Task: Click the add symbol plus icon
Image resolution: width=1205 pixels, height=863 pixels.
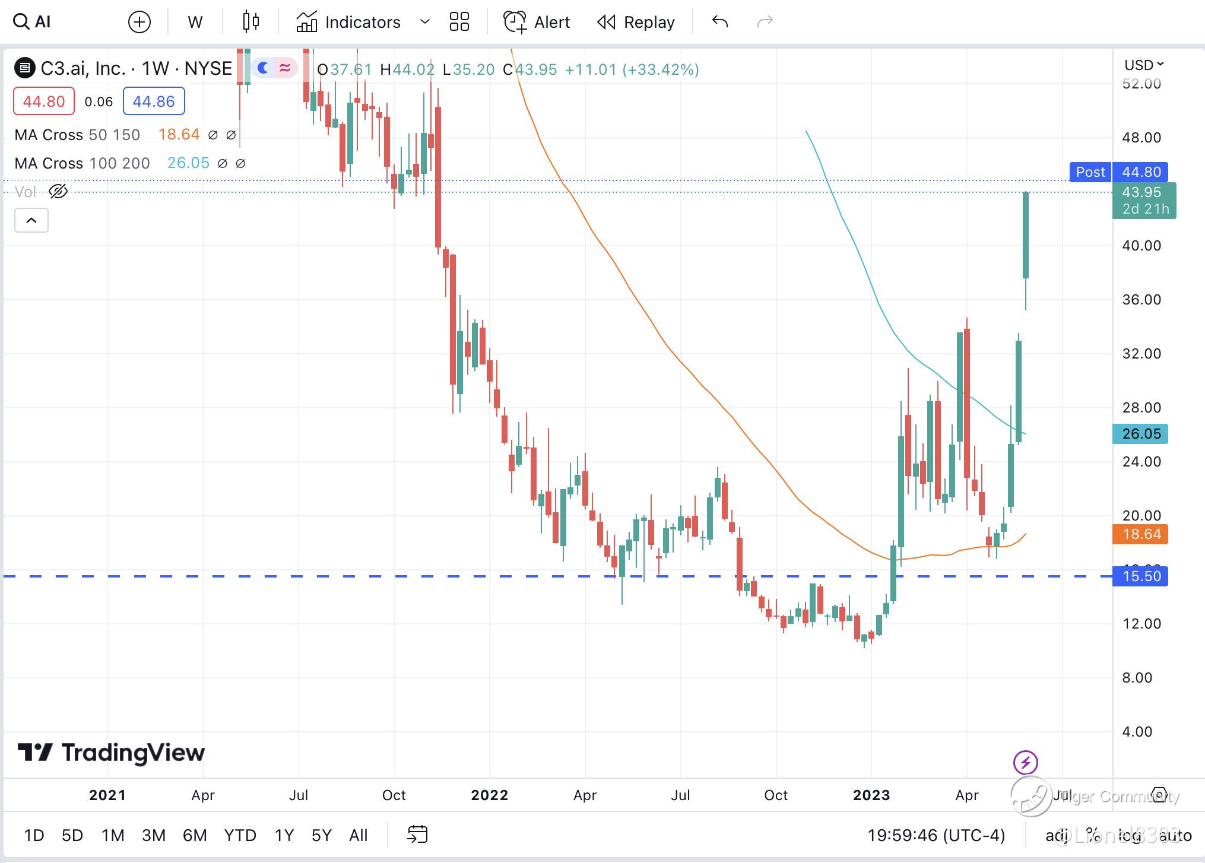Action: coord(139,23)
